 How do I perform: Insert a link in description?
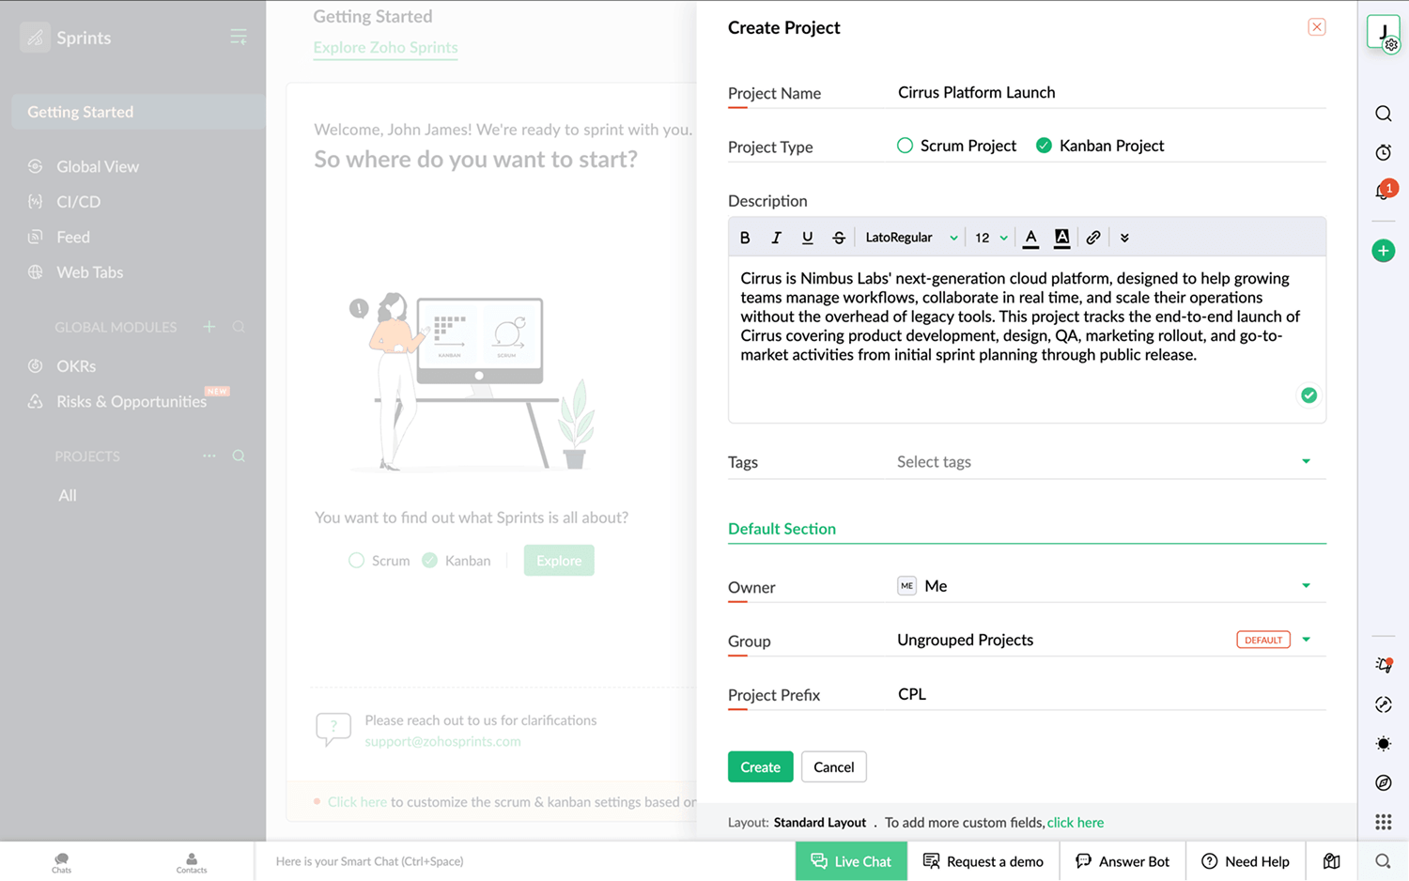(x=1093, y=238)
